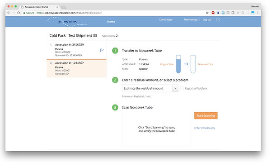This screenshot has width=271, height=163.
Task: Click Enter ID Manually link
Action: [205, 128]
